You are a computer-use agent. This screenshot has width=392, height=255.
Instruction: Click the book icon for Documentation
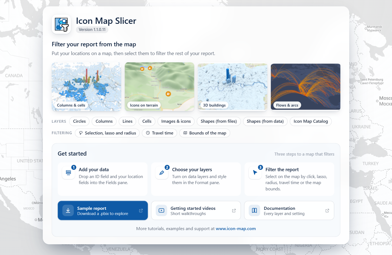pyautogui.click(x=254, y=210)
